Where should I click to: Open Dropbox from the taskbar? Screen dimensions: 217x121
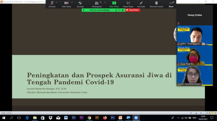click(x=50, y=118)
